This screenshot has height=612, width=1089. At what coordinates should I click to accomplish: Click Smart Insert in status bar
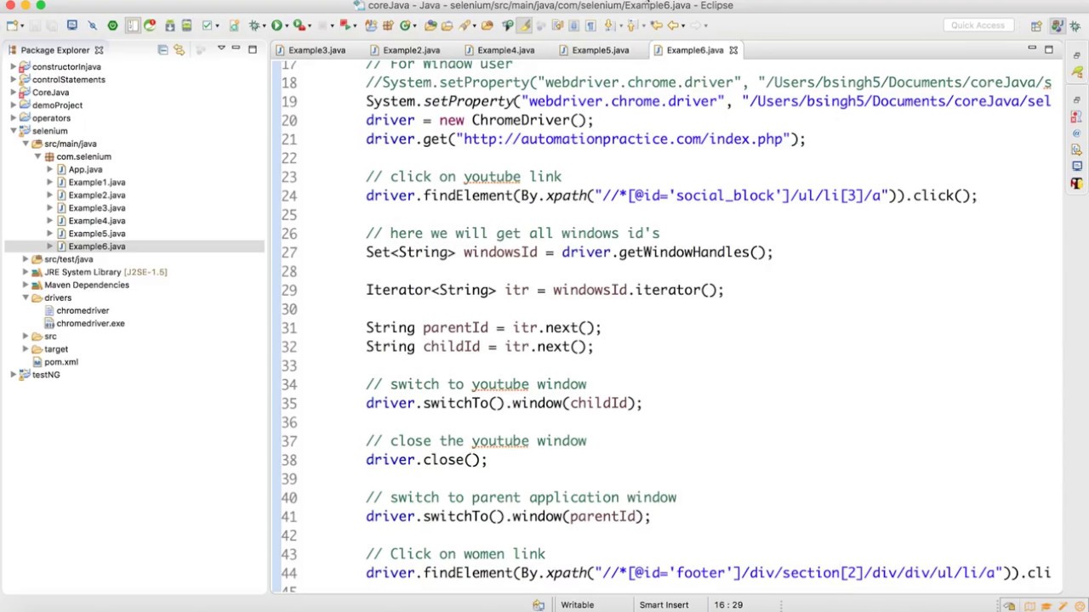(x=664, y=605)
